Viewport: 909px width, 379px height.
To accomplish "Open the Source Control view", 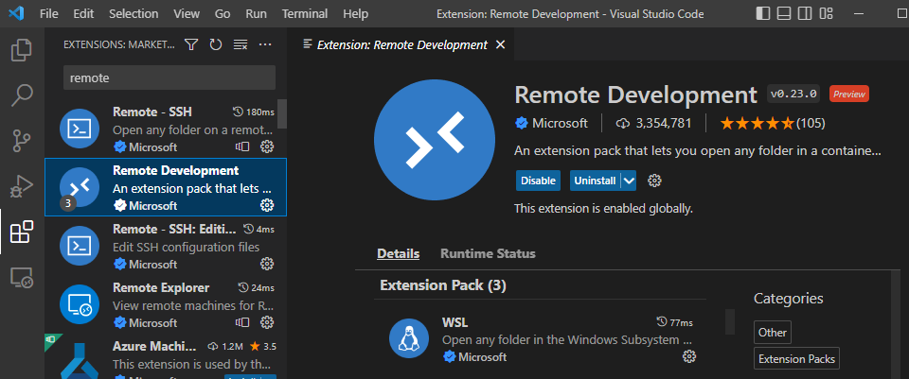I will (22, 141).
